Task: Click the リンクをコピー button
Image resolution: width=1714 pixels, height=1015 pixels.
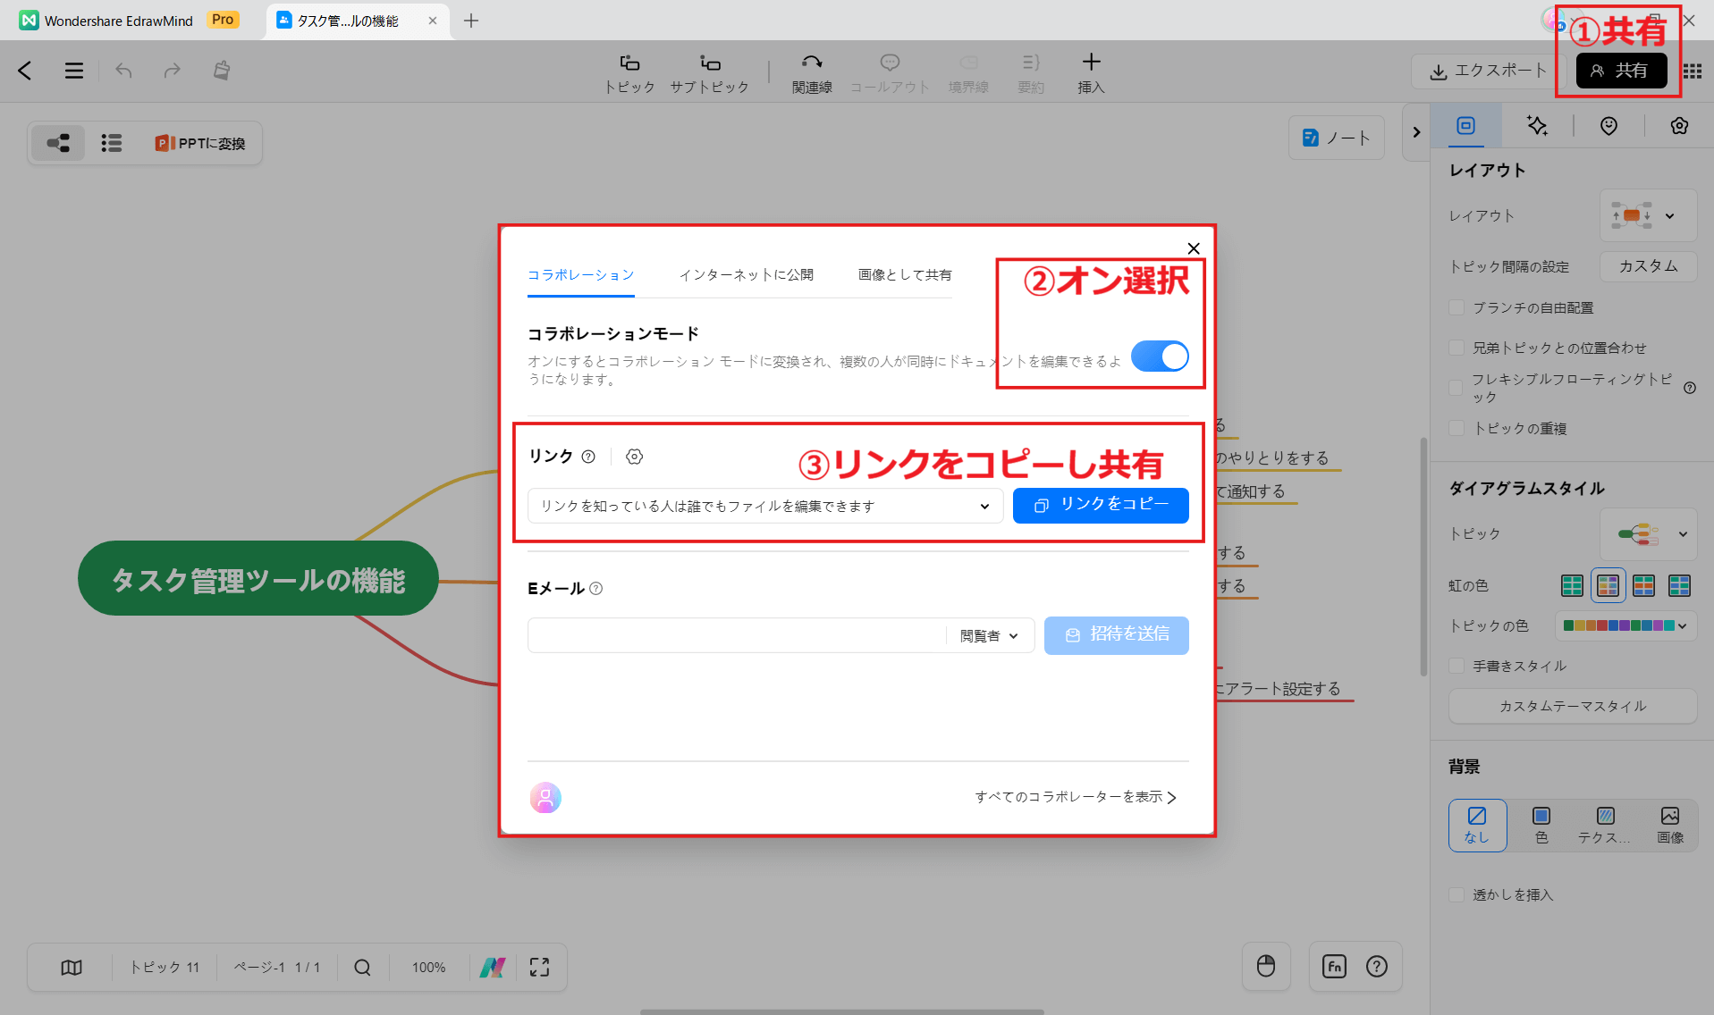Action: 1101,506
